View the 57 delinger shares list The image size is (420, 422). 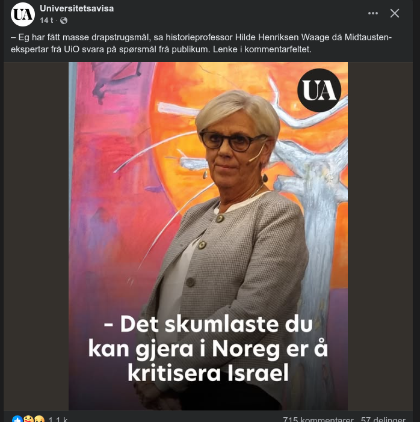click(383, 420)
